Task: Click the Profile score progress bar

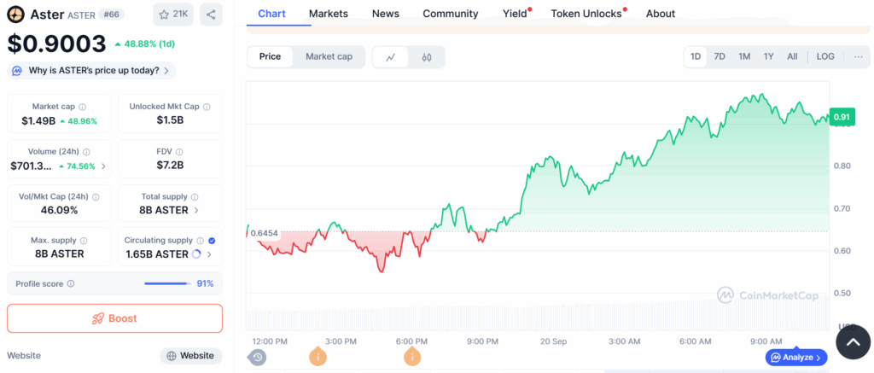Action: coord(166,283)
